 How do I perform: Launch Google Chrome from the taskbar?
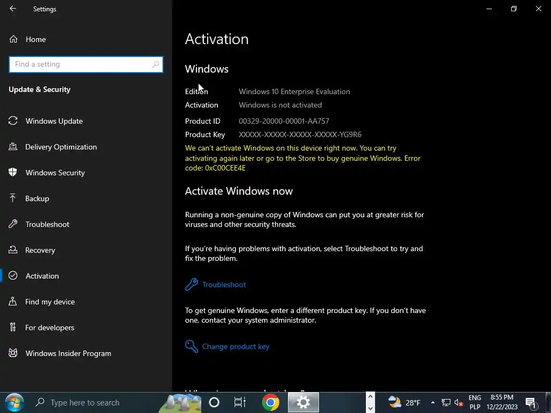tap(271, 402)
